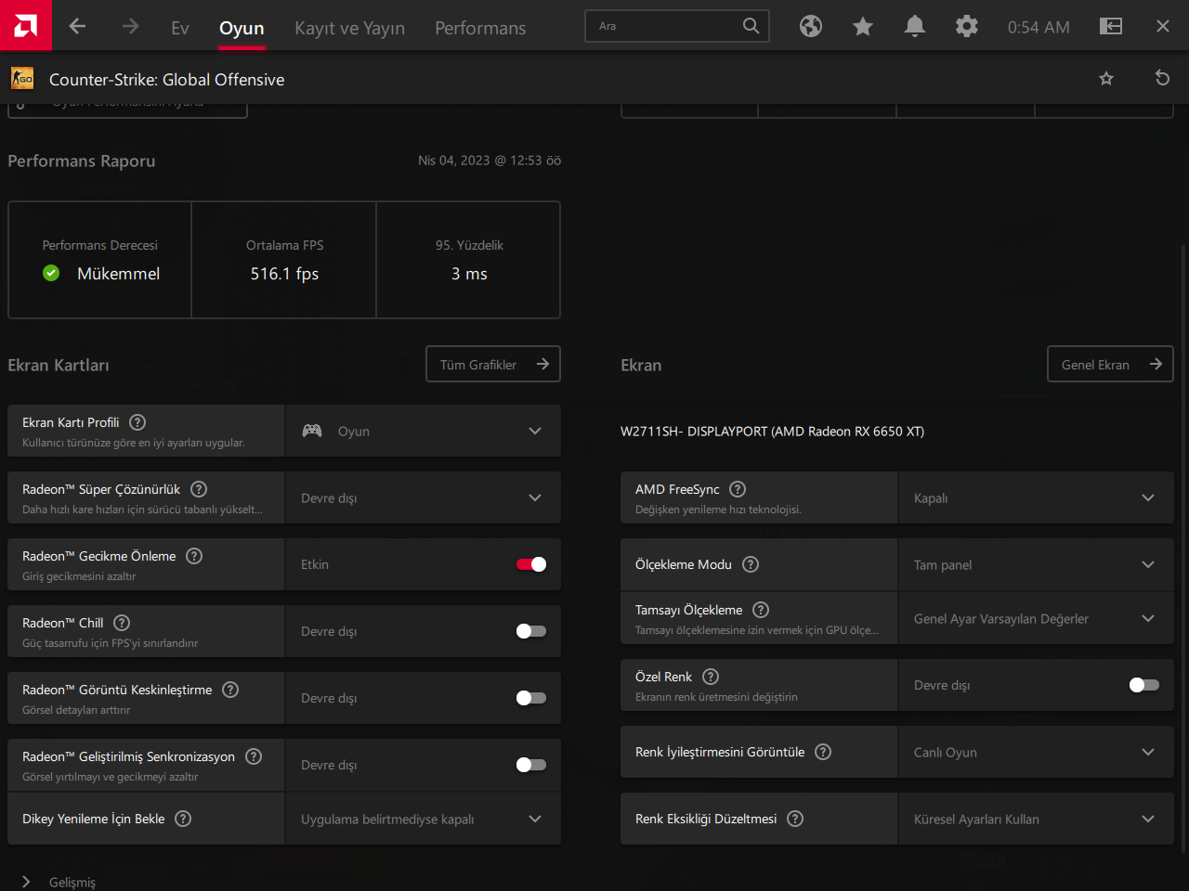This screenshot has height=891, width=1189.
Task: Click the Genel Ekran button
Action: [1109, 365]
